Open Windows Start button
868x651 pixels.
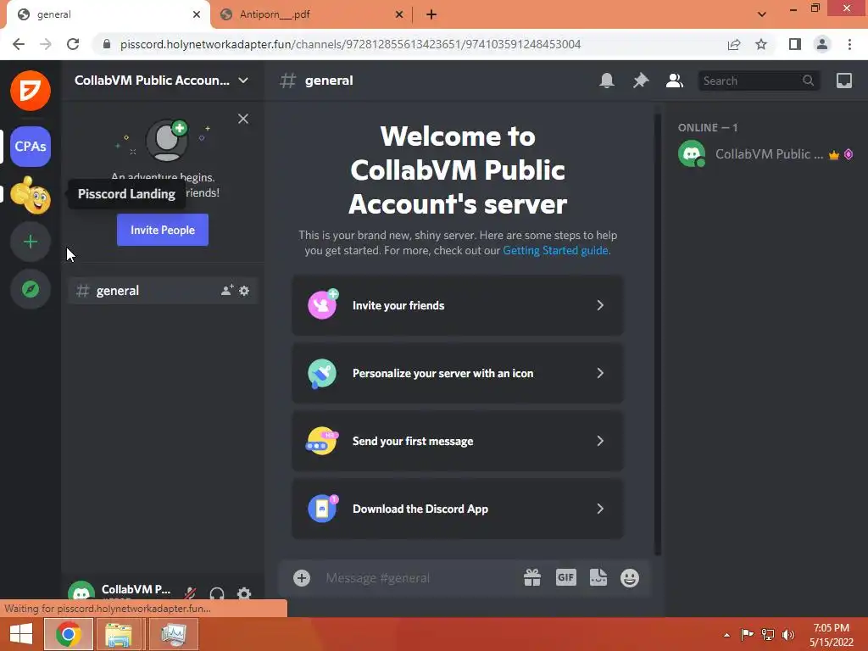click(x=21, y=634)
